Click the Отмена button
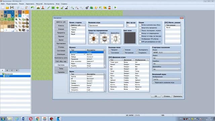This screenshot has height=121, width=215. [167, 96]
